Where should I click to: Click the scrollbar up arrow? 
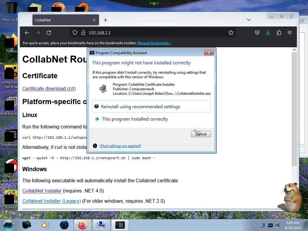pyautogui.click(x=294, y=50)
